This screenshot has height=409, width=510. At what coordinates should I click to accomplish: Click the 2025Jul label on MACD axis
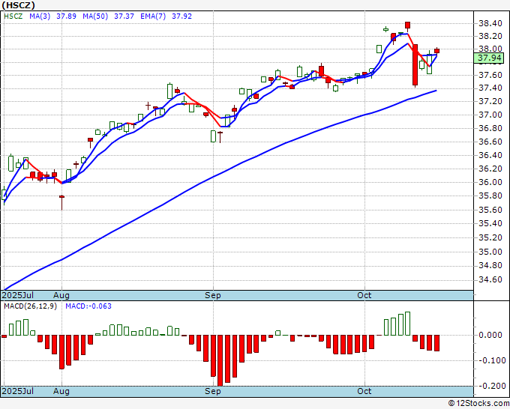pos(17,391)
